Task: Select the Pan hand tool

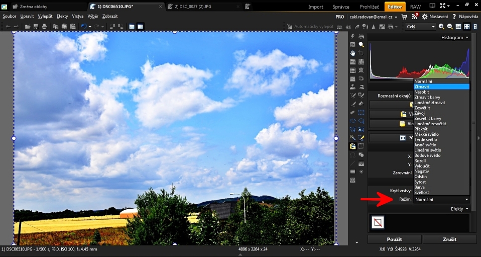Action: [353, 53]
